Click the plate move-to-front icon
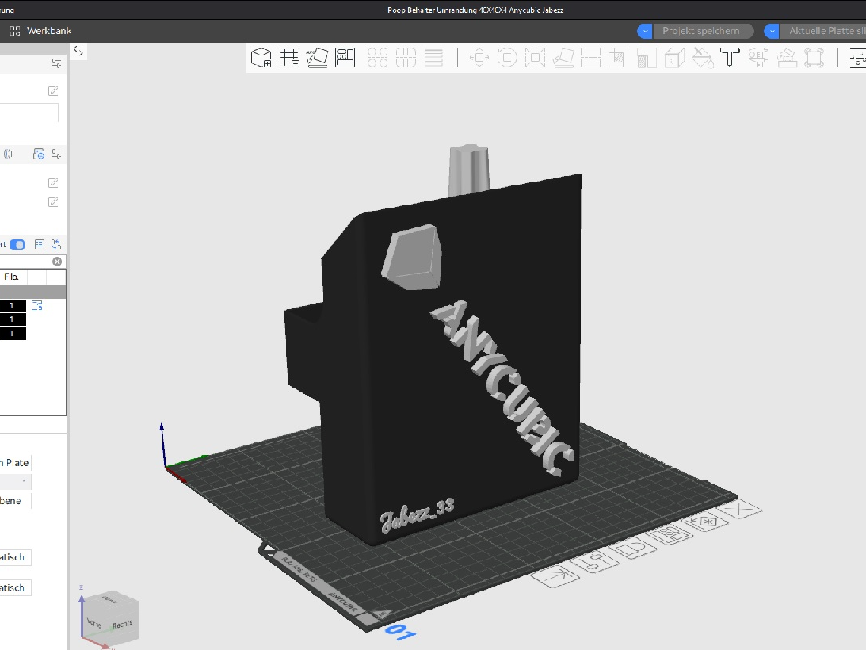The image size is (866, 650). click(x=556, y=576)
